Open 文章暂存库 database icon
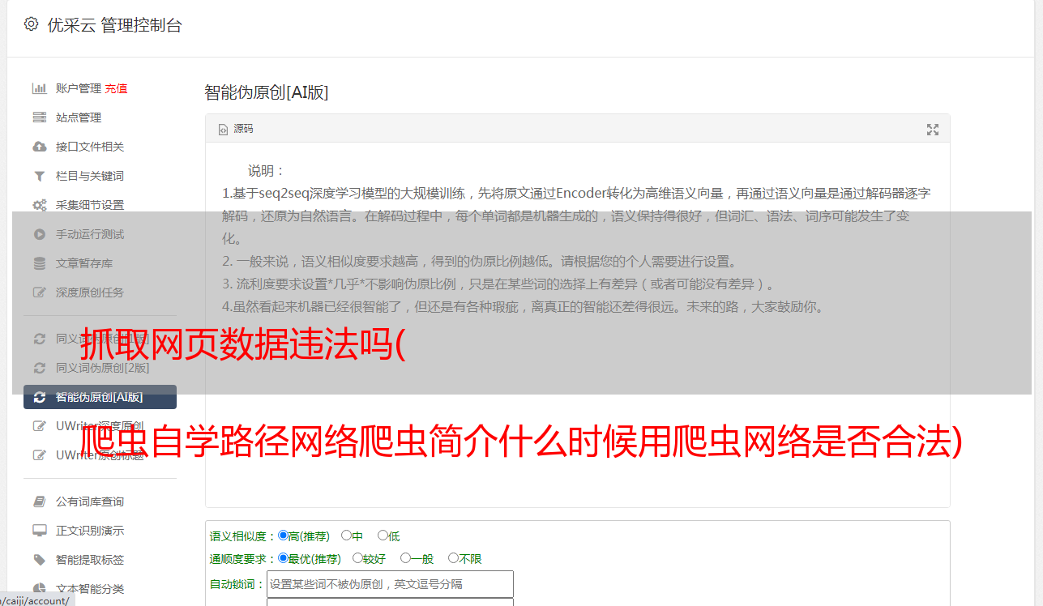 pos(39,263)
